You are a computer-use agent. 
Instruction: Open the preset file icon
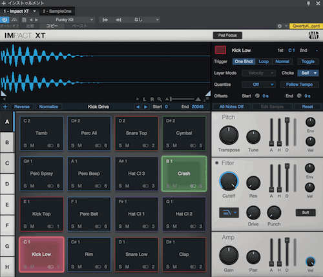pyautogui.click(x=24, y=20)
